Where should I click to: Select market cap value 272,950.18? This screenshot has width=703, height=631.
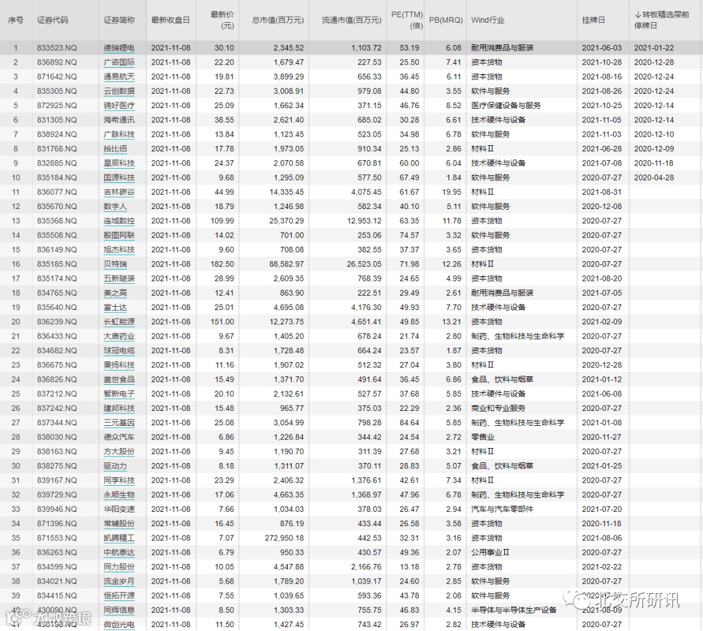pos(284,538)
